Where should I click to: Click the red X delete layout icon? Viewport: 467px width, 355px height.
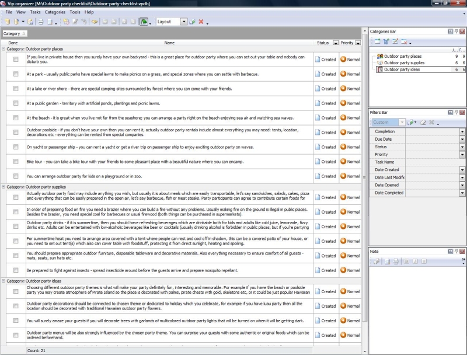[x=201, y=22]
